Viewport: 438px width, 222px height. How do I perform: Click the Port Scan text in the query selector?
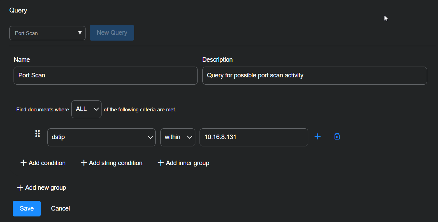[x=26, y=33]
